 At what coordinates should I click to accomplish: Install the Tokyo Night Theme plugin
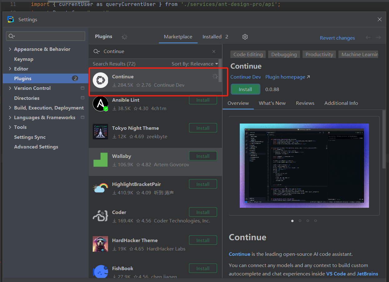pos(203,128)
